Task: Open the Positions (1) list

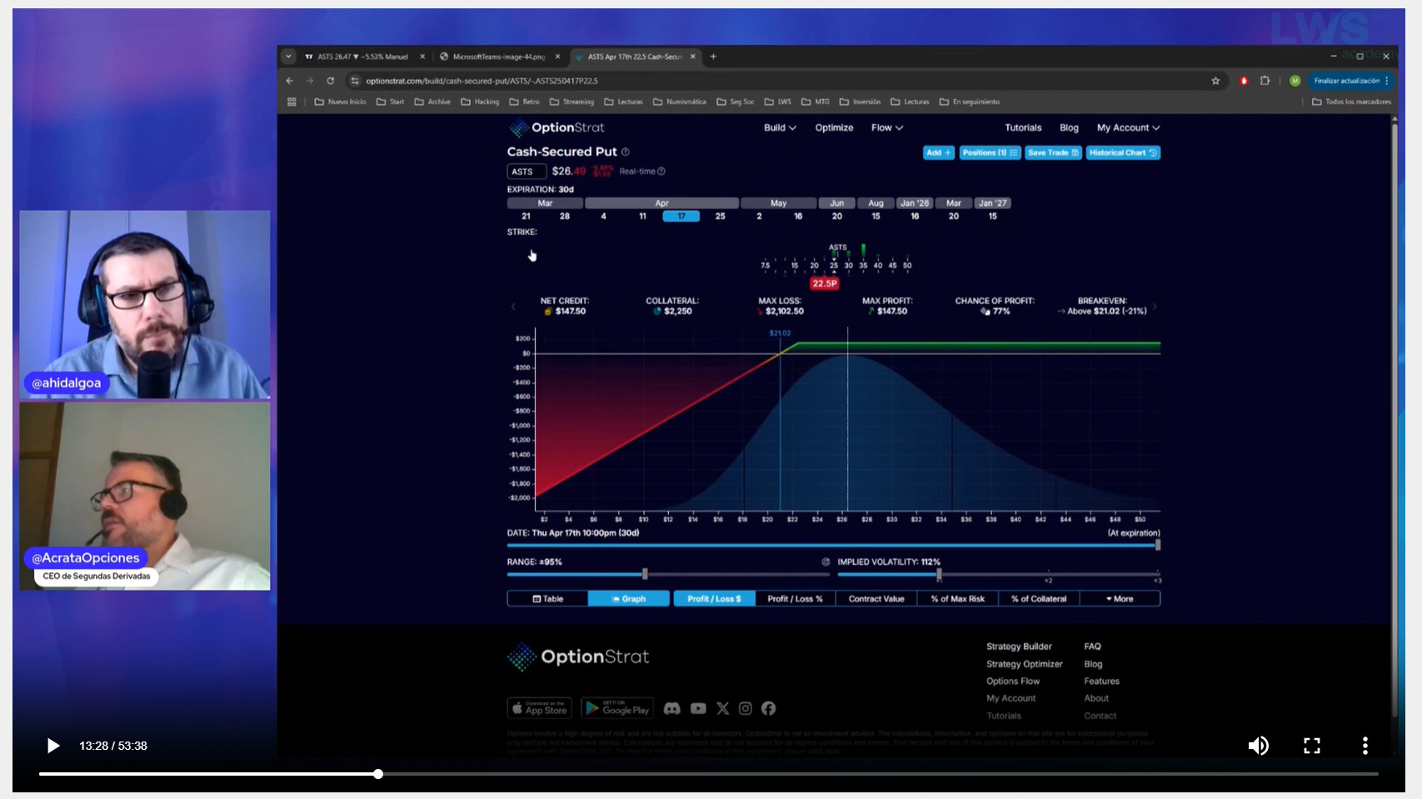Action: tap(990, 152)
